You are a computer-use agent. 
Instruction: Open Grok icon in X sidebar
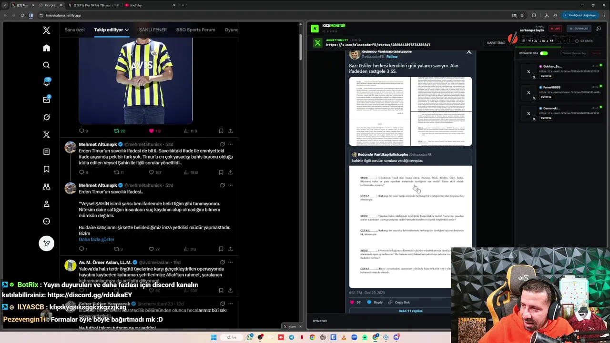[46, 117]
